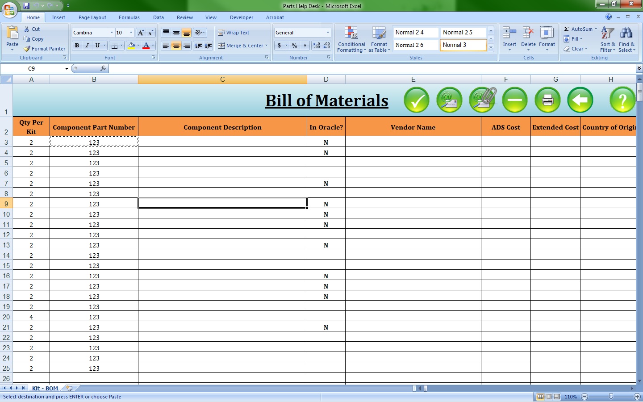Viewport: 643px width, 402px height.
Task: Increase font size with Grow Font icon
Action: pyautogui.click(x=141, y=33)
